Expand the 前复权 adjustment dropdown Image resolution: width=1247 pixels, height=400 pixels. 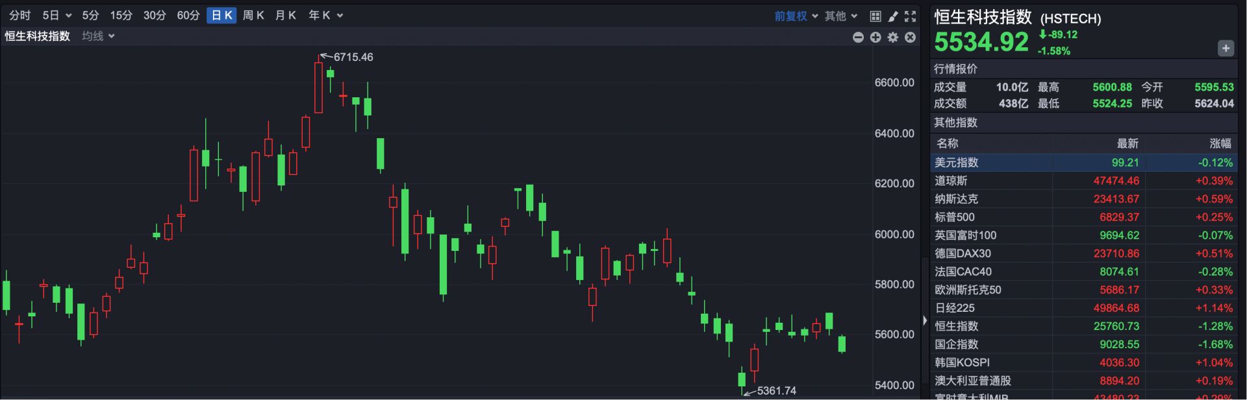(x=796, y=16)
